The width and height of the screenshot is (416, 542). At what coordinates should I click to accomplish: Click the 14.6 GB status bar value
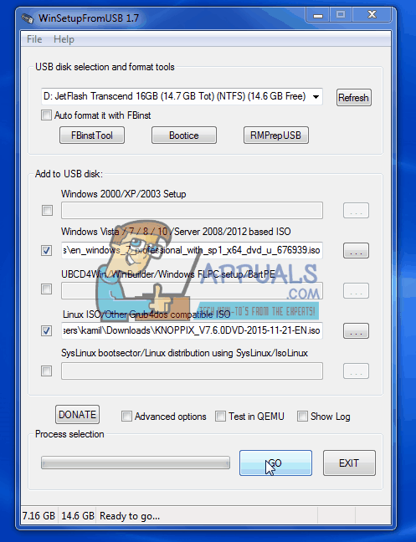coord(78,516)
